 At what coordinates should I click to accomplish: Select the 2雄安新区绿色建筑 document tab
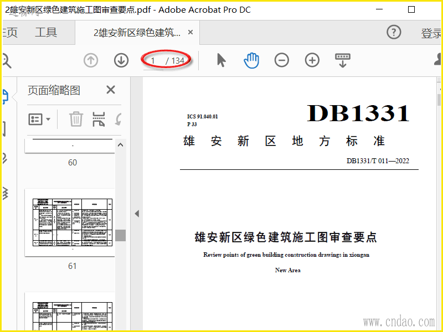pyautogui.click(x=137, y=33)
